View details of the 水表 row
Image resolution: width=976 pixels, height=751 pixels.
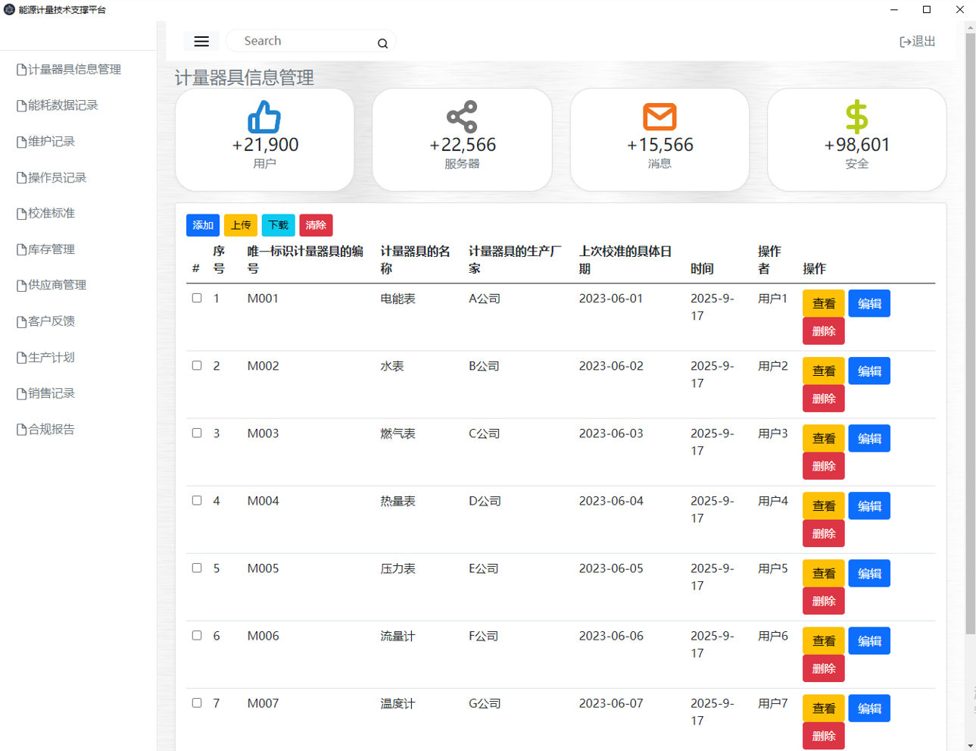823,371
